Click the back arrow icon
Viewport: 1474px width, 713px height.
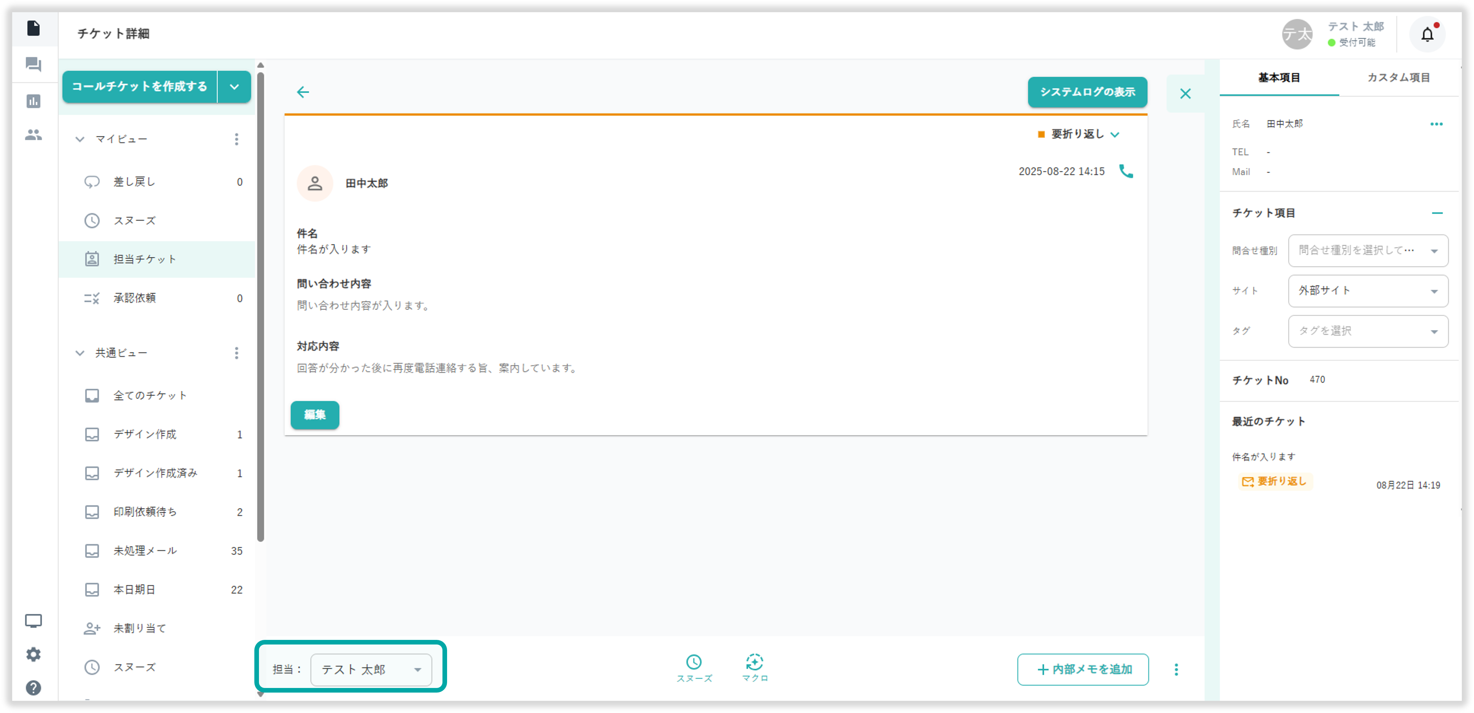pos(303,92)
